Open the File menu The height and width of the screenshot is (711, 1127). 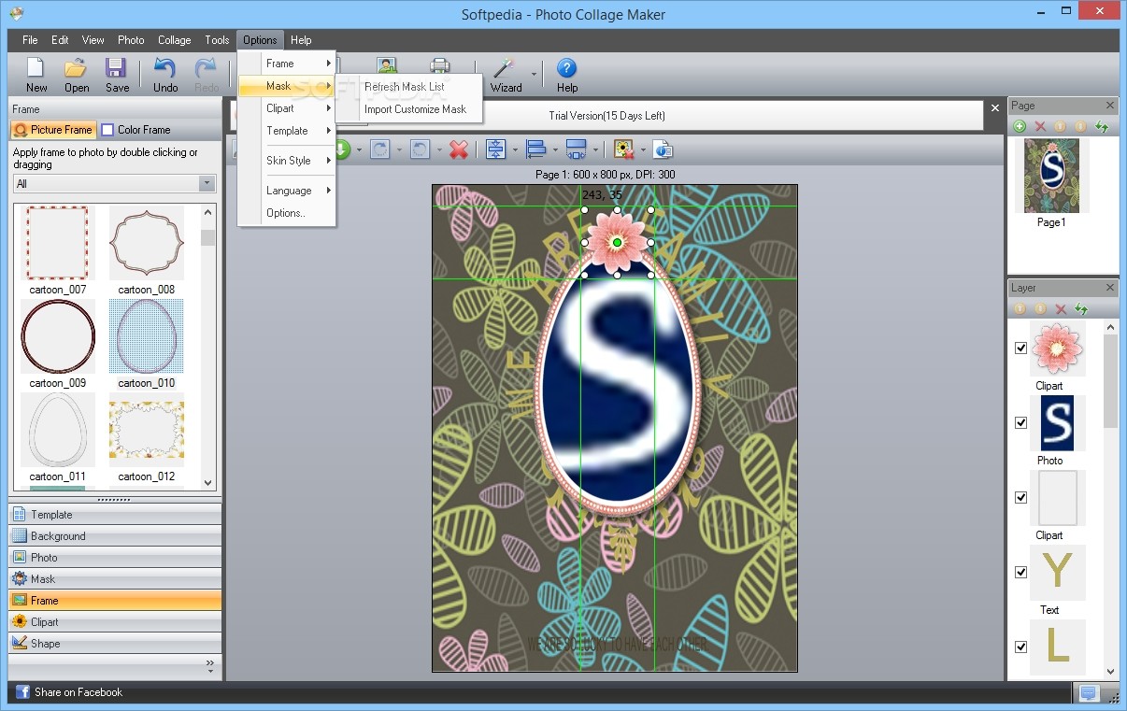click(30, 40)
